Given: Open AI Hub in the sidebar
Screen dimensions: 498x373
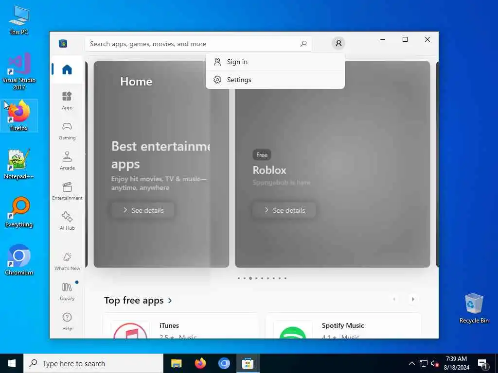Looking at the screenshot, I should tap(67, 221).
